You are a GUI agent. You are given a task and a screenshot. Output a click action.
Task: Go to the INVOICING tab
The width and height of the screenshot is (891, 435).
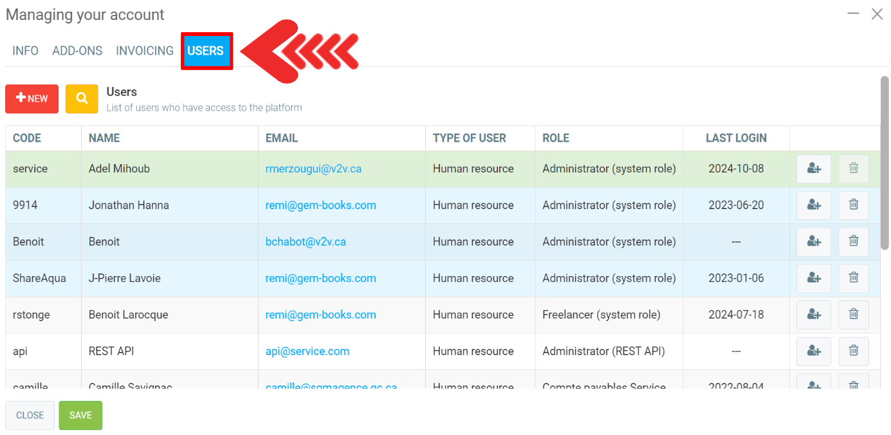(145, 51)
